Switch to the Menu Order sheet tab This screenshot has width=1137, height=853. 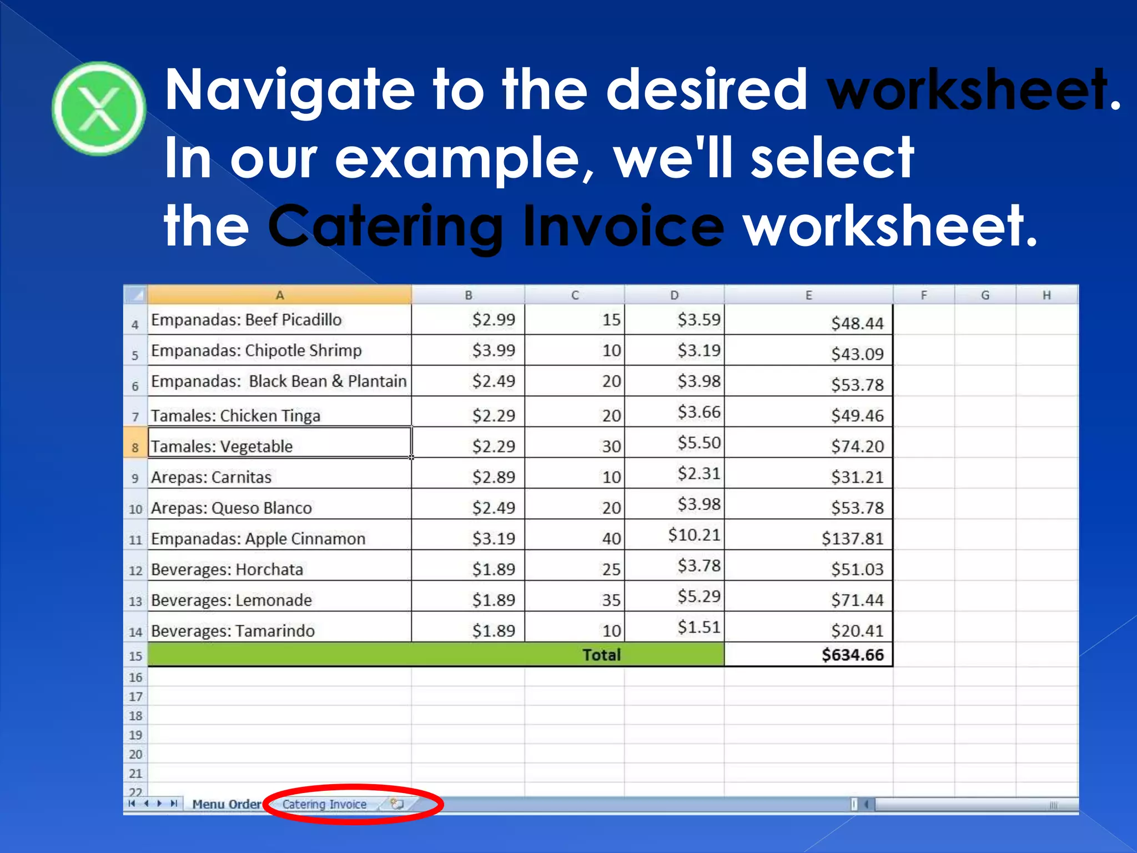click(227, 804)
